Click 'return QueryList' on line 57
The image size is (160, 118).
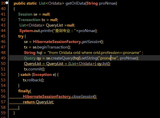pyautogui.click(x=38, y=102)
